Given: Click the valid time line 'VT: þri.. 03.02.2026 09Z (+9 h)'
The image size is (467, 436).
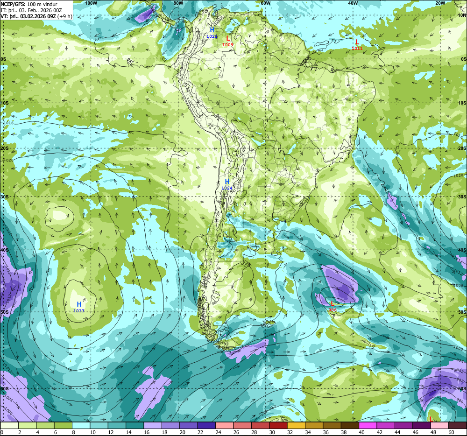Looking at the screenshot, I should [x=36, y=16].
